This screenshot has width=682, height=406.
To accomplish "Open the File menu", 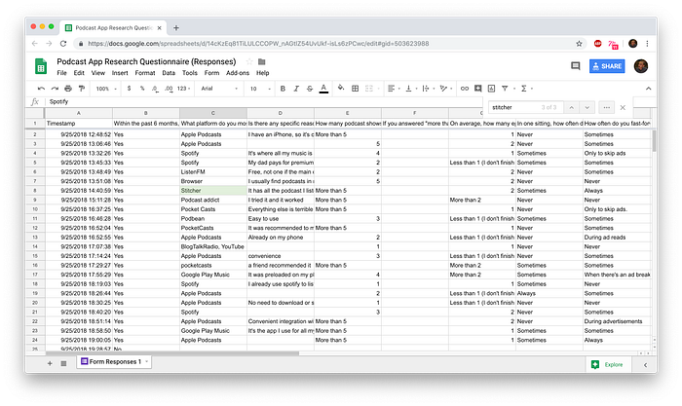I will coord(61,73).
